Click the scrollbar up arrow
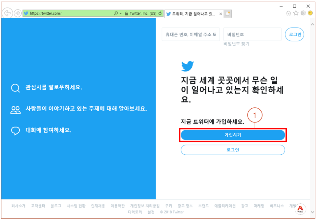Image resolution: width=317 pixels, height=220 pixels. [312, 25]
